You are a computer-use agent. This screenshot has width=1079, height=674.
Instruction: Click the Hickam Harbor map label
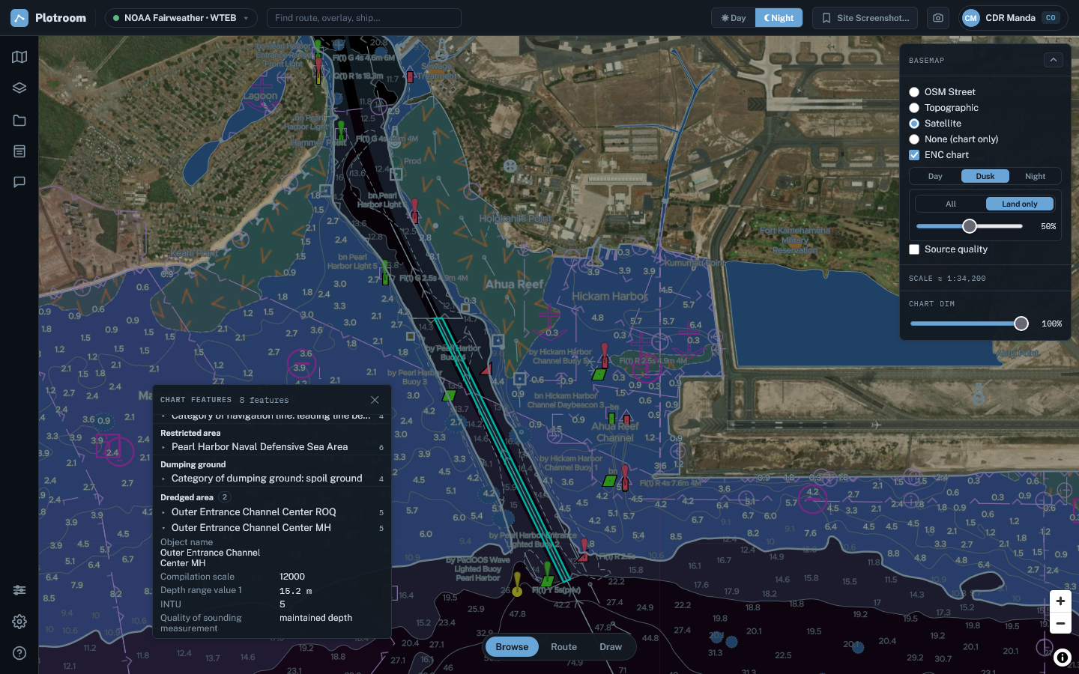609,296
